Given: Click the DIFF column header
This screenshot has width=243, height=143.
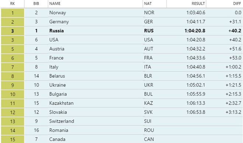Looking at the screenshot, I should (x=237, y=4).
